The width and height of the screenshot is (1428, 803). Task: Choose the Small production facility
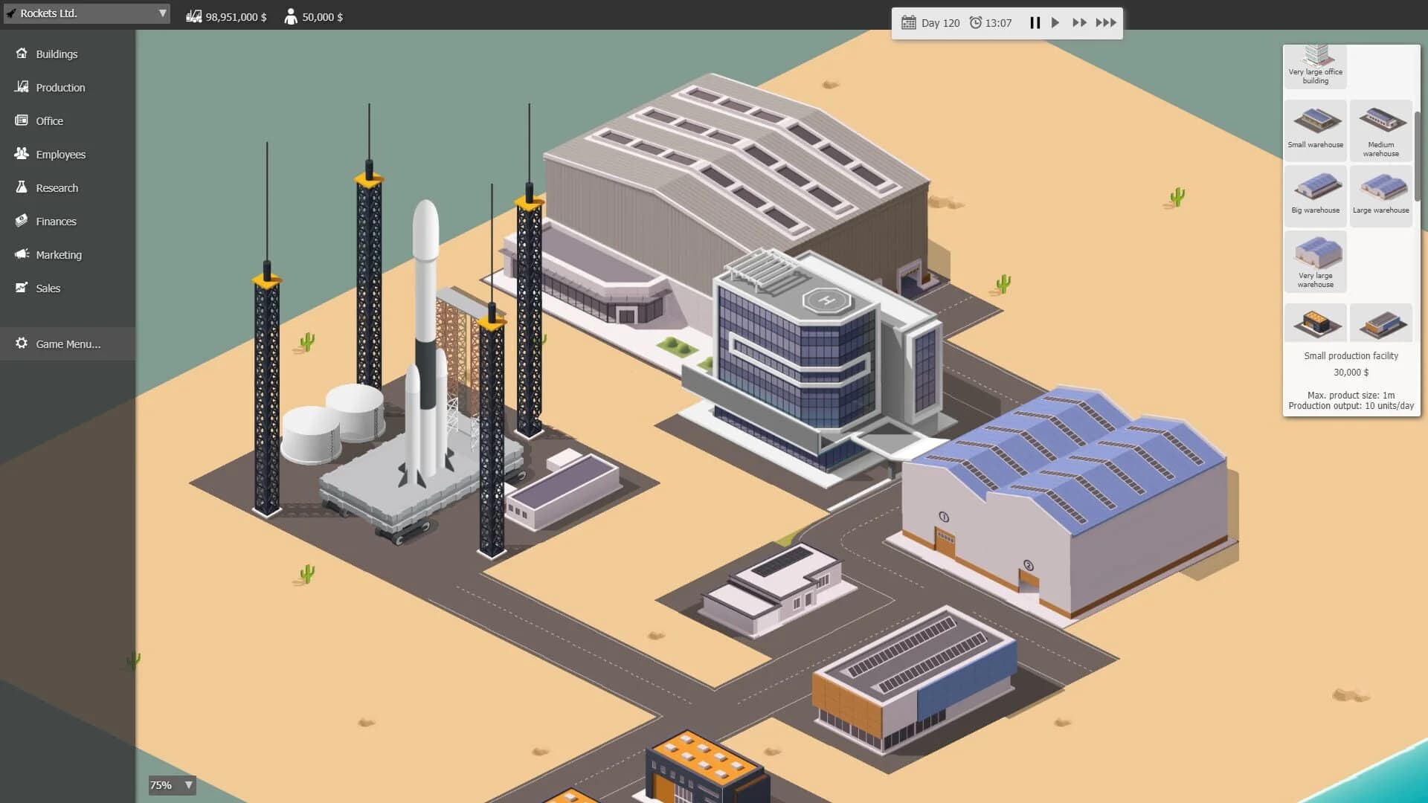tap(1315, 323)
